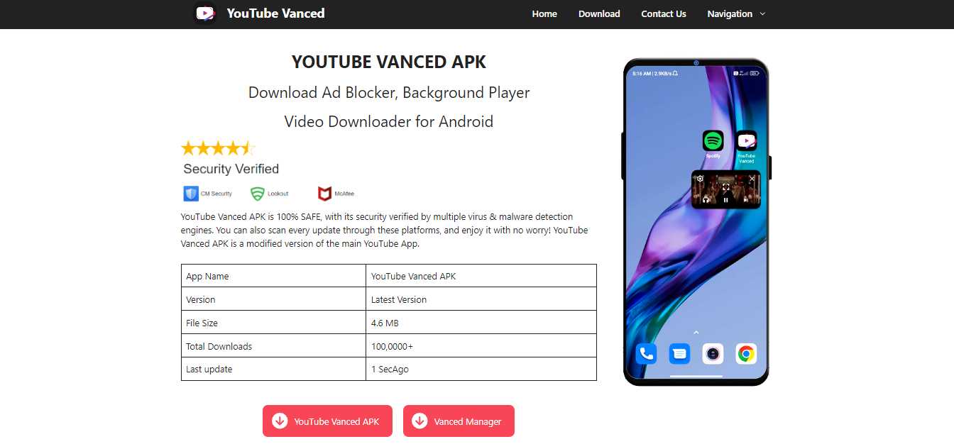Click the Lookout green badge icon
The height and width of the screenshot is (444, 954).
(257, 194)
